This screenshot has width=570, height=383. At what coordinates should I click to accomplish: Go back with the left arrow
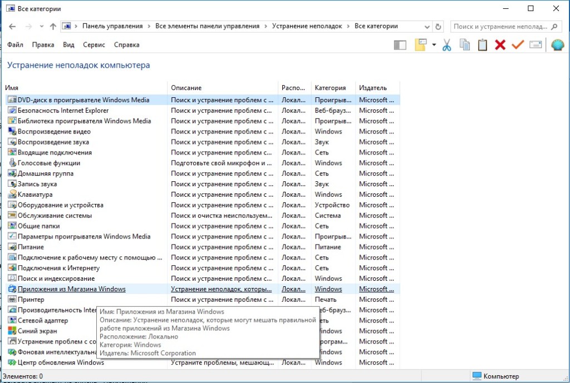[12, 27]
